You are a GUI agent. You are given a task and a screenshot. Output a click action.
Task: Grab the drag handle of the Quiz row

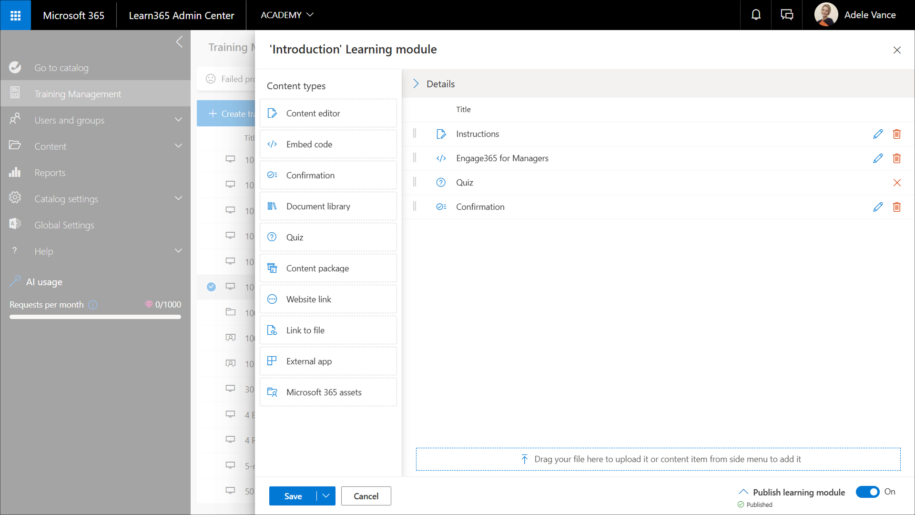point(415,182)
